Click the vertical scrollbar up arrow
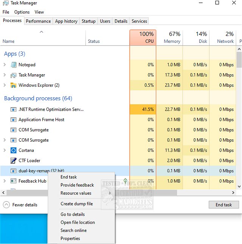The image size is (242, 244). click(239, 49)
